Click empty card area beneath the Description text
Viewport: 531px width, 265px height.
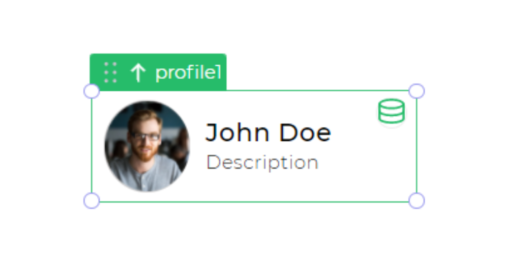263,187
